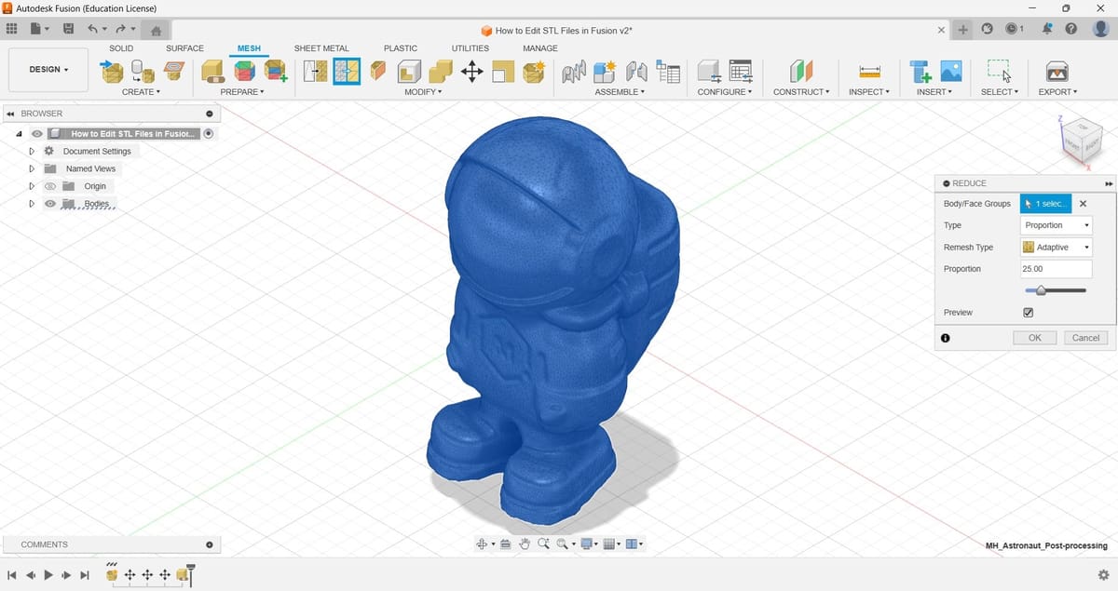This screenshot has height=591, width=1118.
Task: Select the highlighted Reduce tool icon
Action: (347, 71)
